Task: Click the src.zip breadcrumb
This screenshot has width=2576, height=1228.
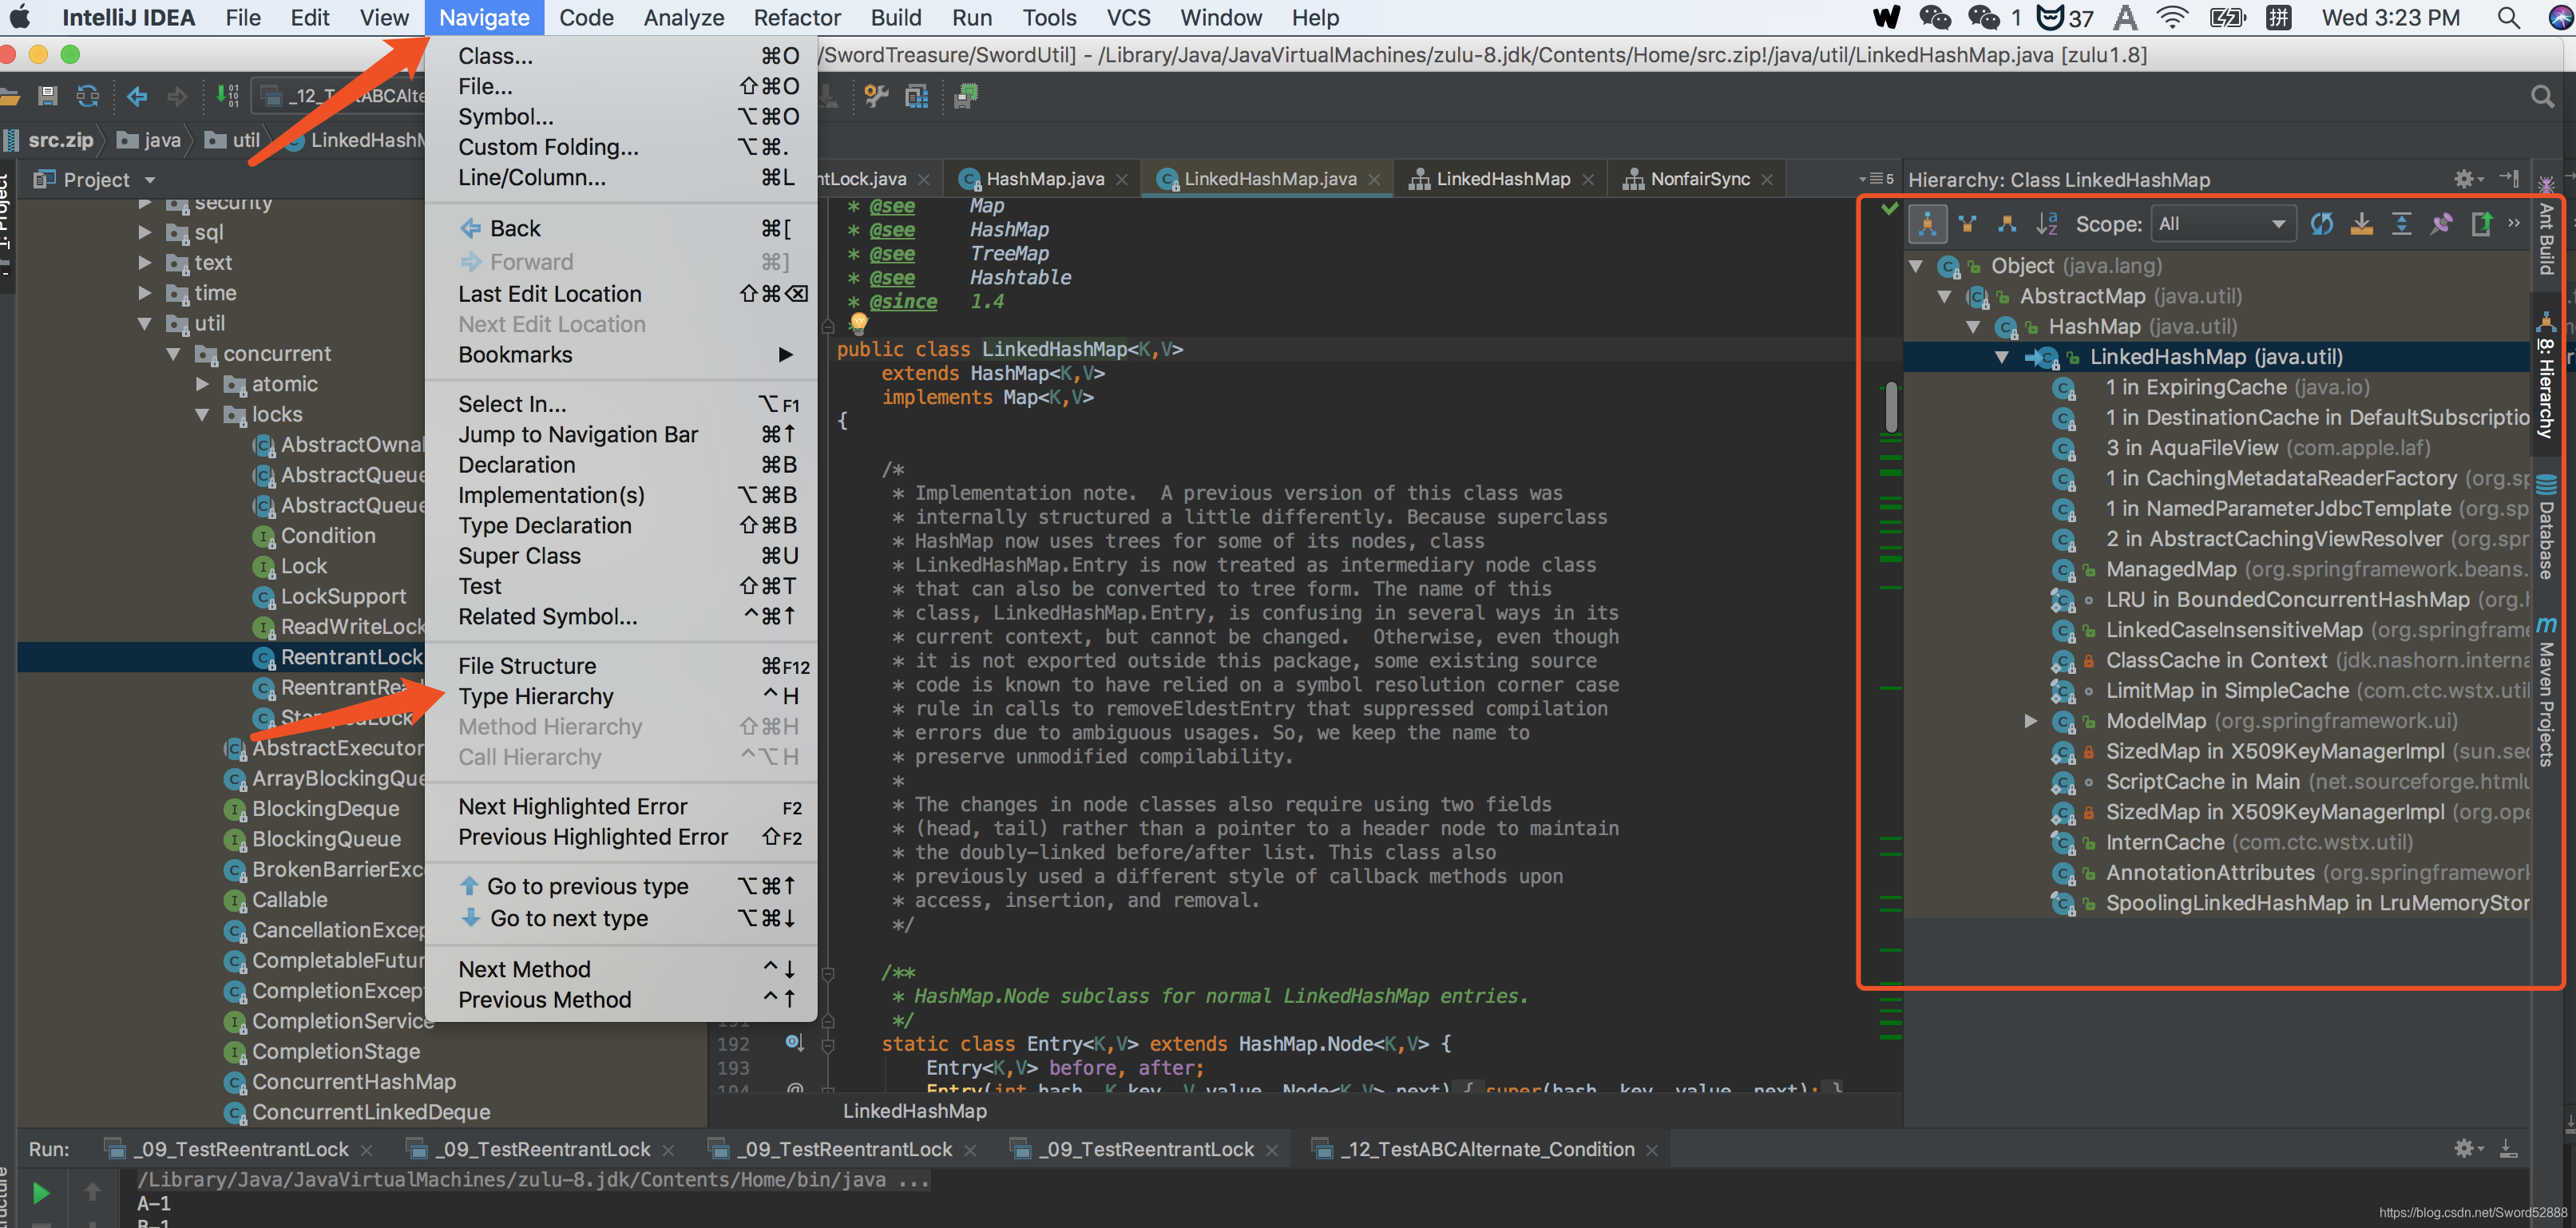Action: point(48,140)
